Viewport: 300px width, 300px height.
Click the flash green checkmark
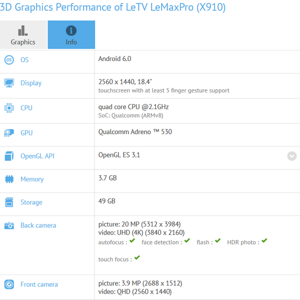point(217,241)
